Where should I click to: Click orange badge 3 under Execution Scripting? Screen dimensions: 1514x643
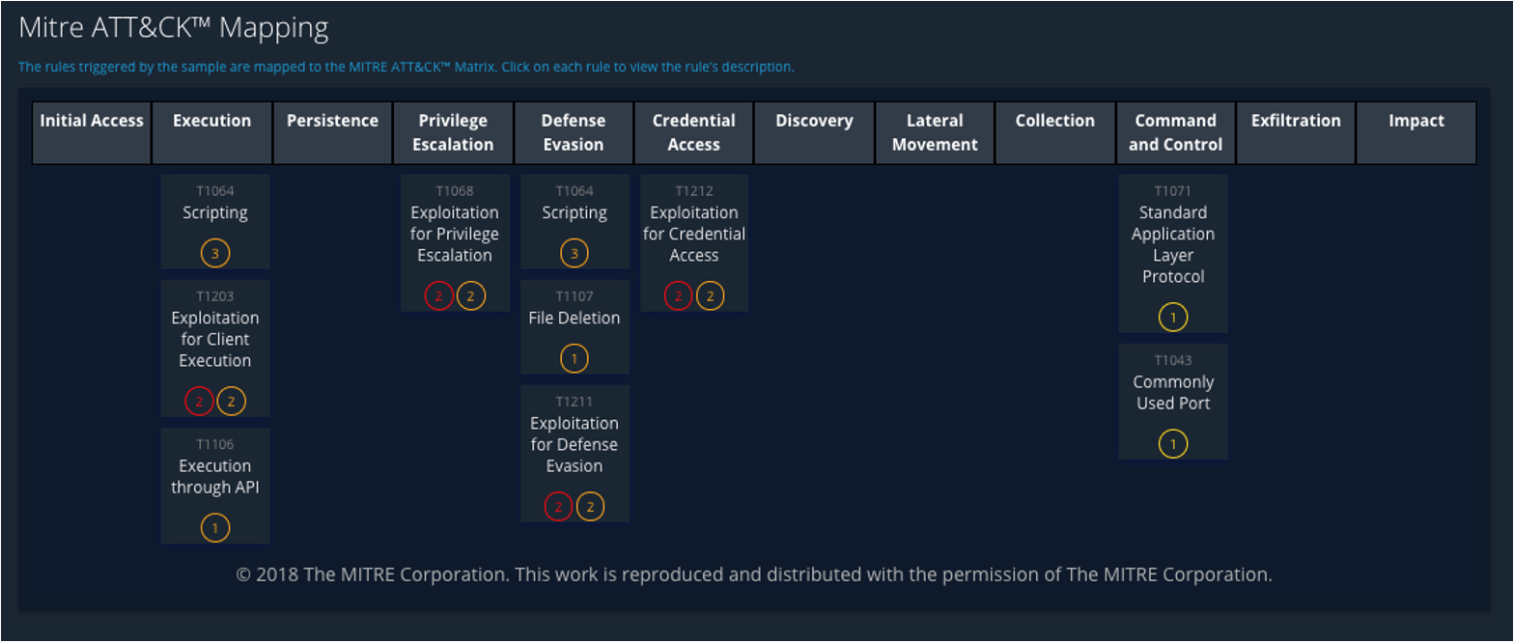(x=215, y=254)
